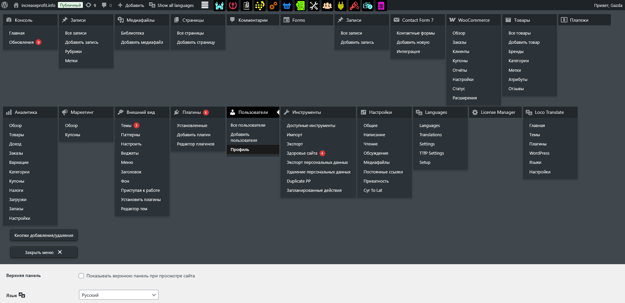Image resolution: width=625 pixels, height=303 pixels.
Task: Open the Show all languages switcher
Action: tap(171, 5)
